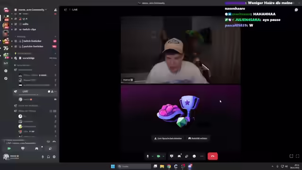
Task: Open user settings gear
Action: click(54, 157)
